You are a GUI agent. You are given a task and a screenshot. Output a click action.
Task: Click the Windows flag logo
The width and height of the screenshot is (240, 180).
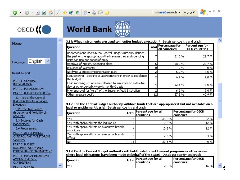pyautogui.click(x=203, y=12)
